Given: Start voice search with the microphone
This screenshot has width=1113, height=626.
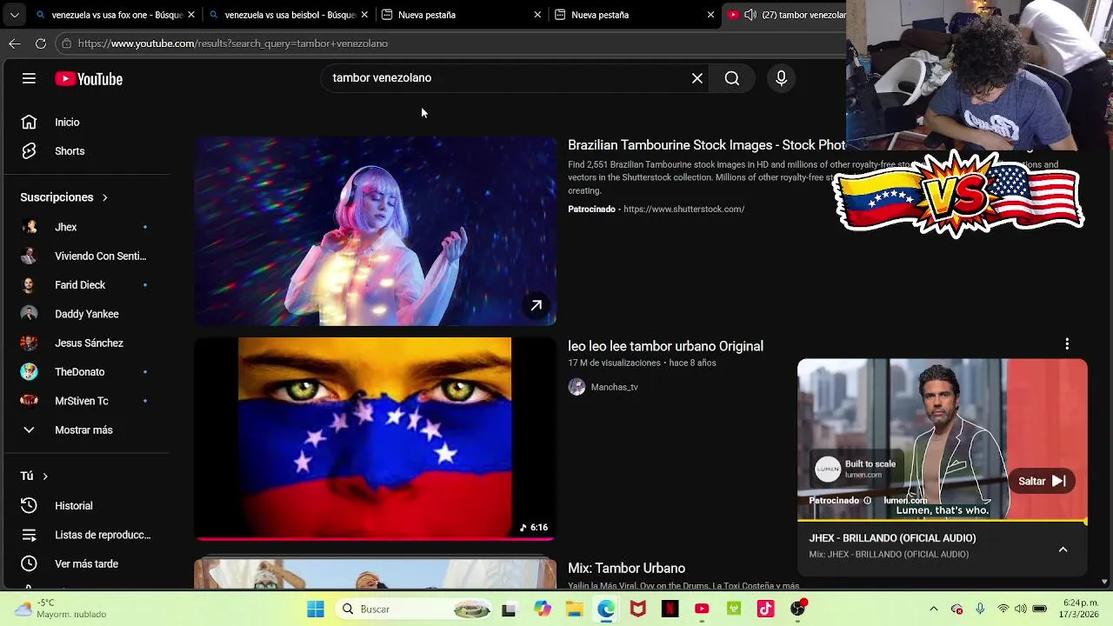Looking at the screenshot, I should [x=781, y=78].
